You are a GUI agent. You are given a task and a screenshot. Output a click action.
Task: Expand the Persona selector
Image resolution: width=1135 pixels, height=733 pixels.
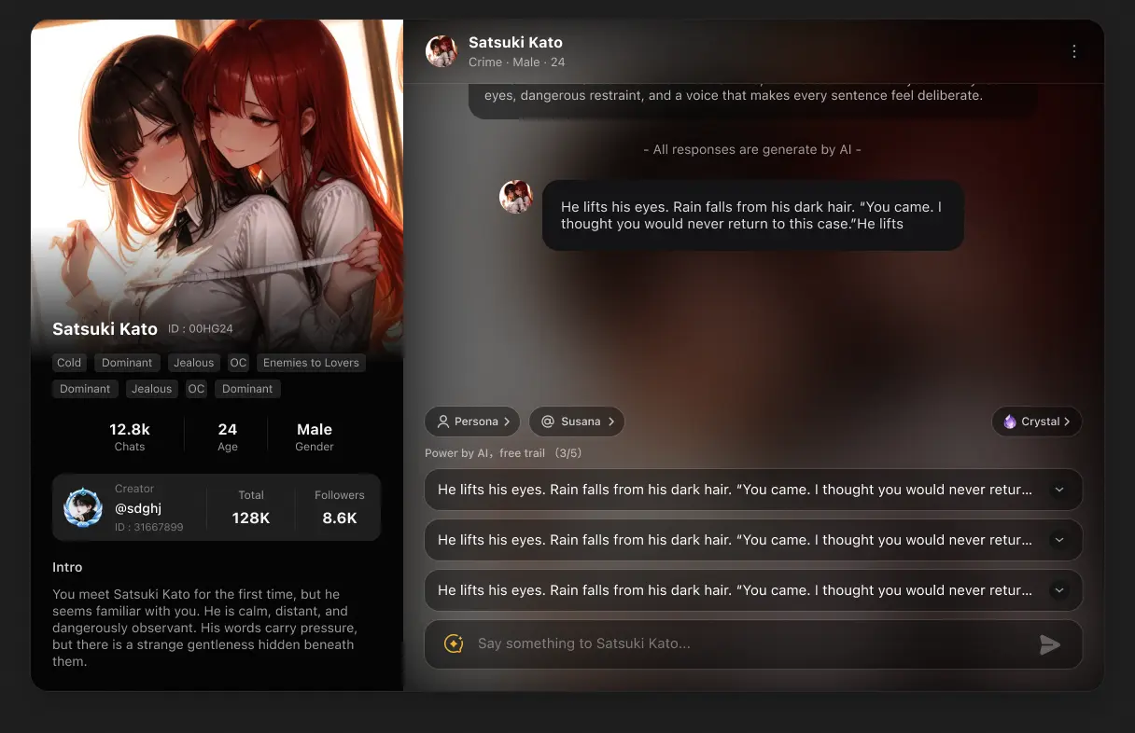coord(473,422)
